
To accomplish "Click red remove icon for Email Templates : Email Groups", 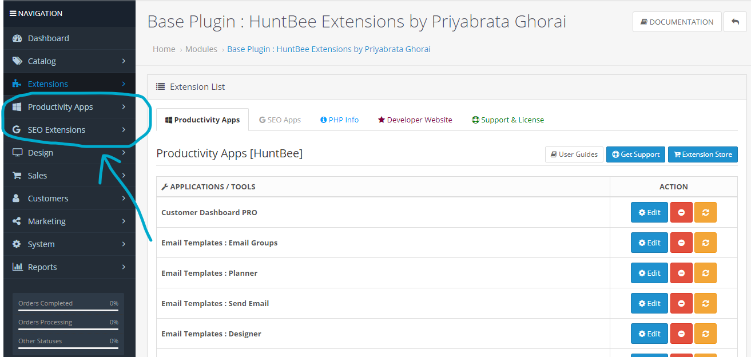I will point(681,243).
